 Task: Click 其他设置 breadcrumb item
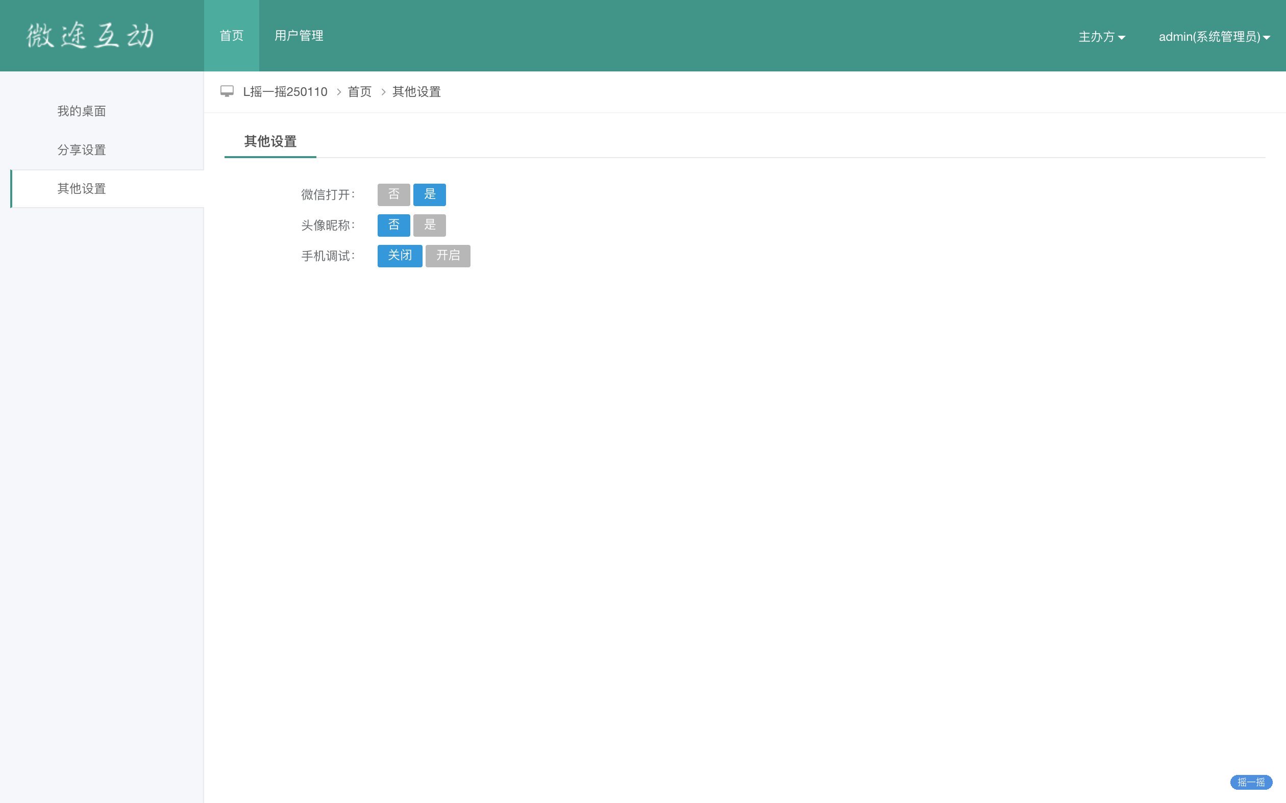pyautogui.click(x=416, y=92)
